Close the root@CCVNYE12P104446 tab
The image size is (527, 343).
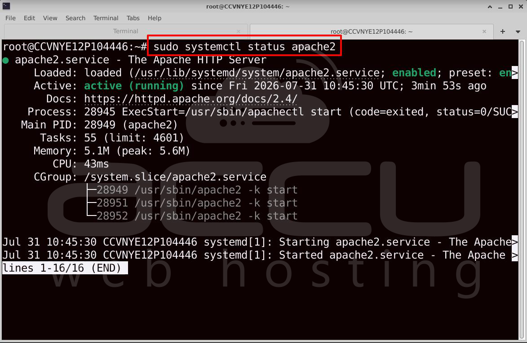click(484, 31)
